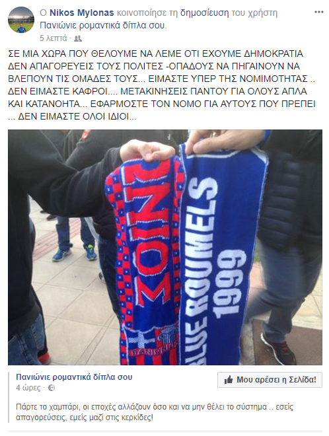Click the BLUE ROUMELS 1999 scarf in photo

click(223, 256)
